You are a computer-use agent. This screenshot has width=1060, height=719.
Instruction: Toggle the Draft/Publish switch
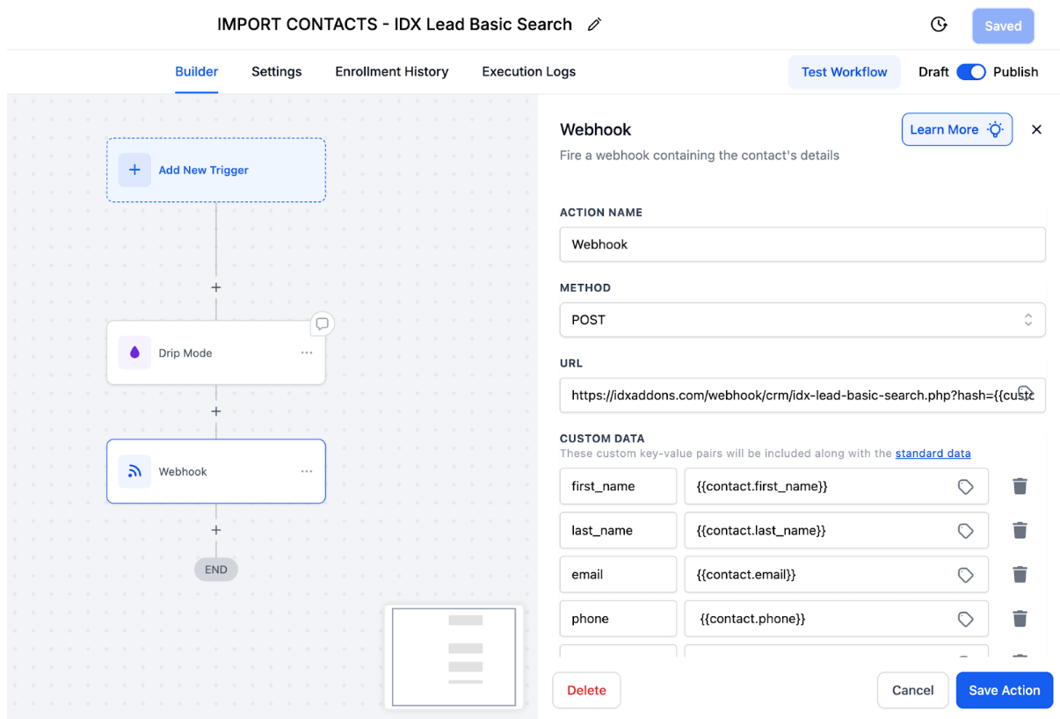(x=971, y=72)
